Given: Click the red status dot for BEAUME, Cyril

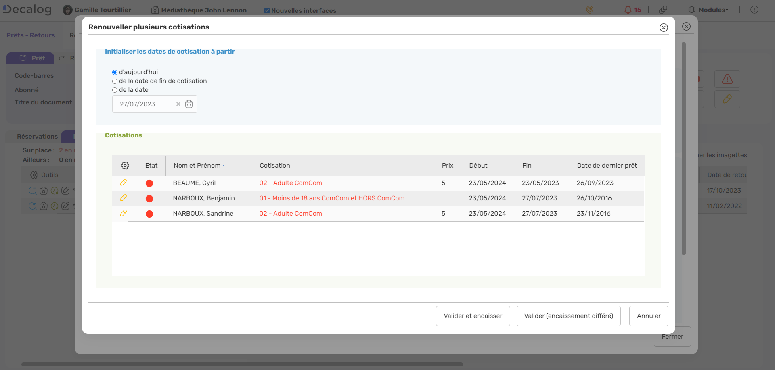Looking at the screenshot, I should [149, 183].
